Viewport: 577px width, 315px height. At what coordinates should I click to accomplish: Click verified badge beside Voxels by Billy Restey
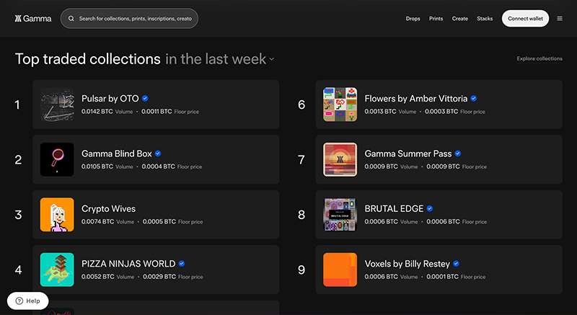[456, 264]
